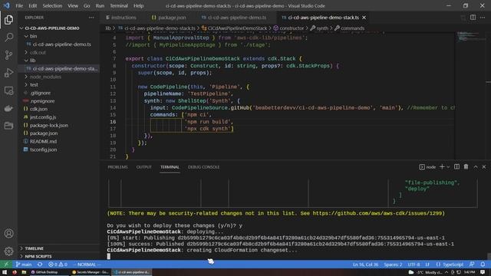The width and height of the screenshot is (491, 276).
Task: Expand the cdk.out folder
Action: (x=58, y=52)
